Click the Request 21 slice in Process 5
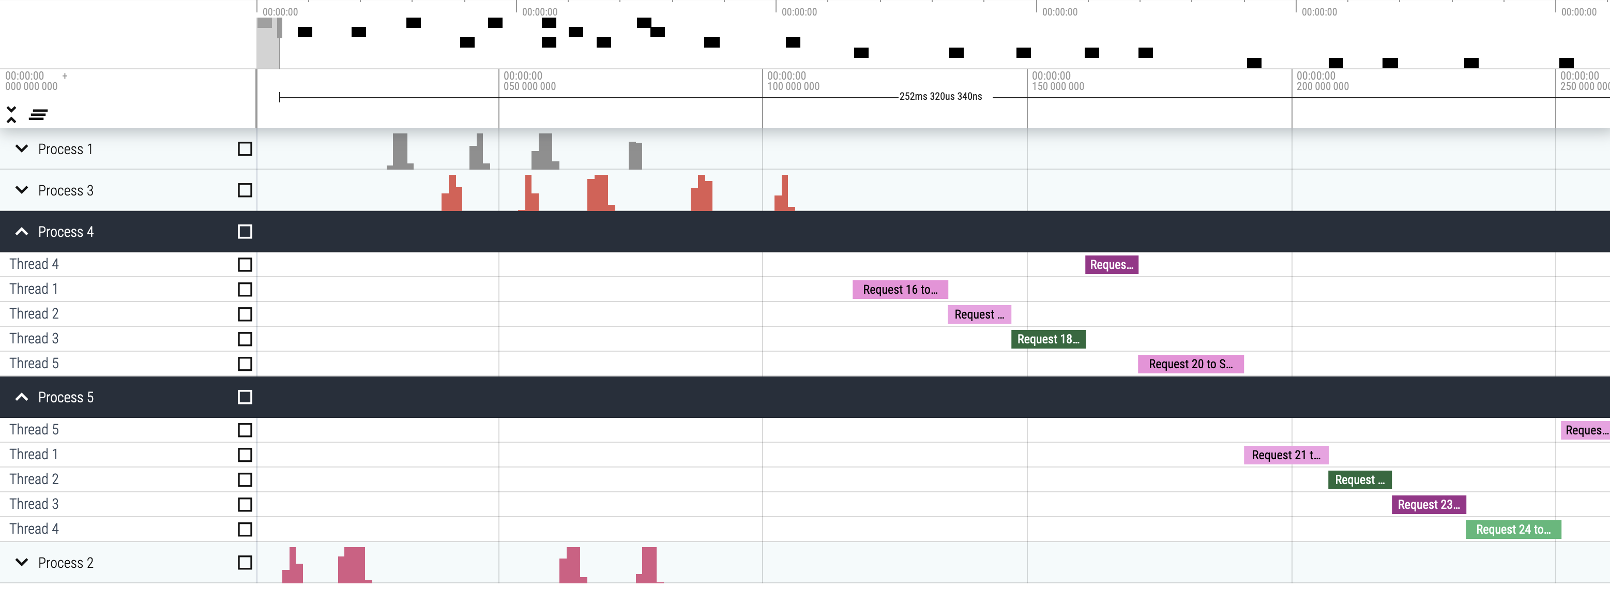Screen dimensions: 1610x603 [1286, 455]
